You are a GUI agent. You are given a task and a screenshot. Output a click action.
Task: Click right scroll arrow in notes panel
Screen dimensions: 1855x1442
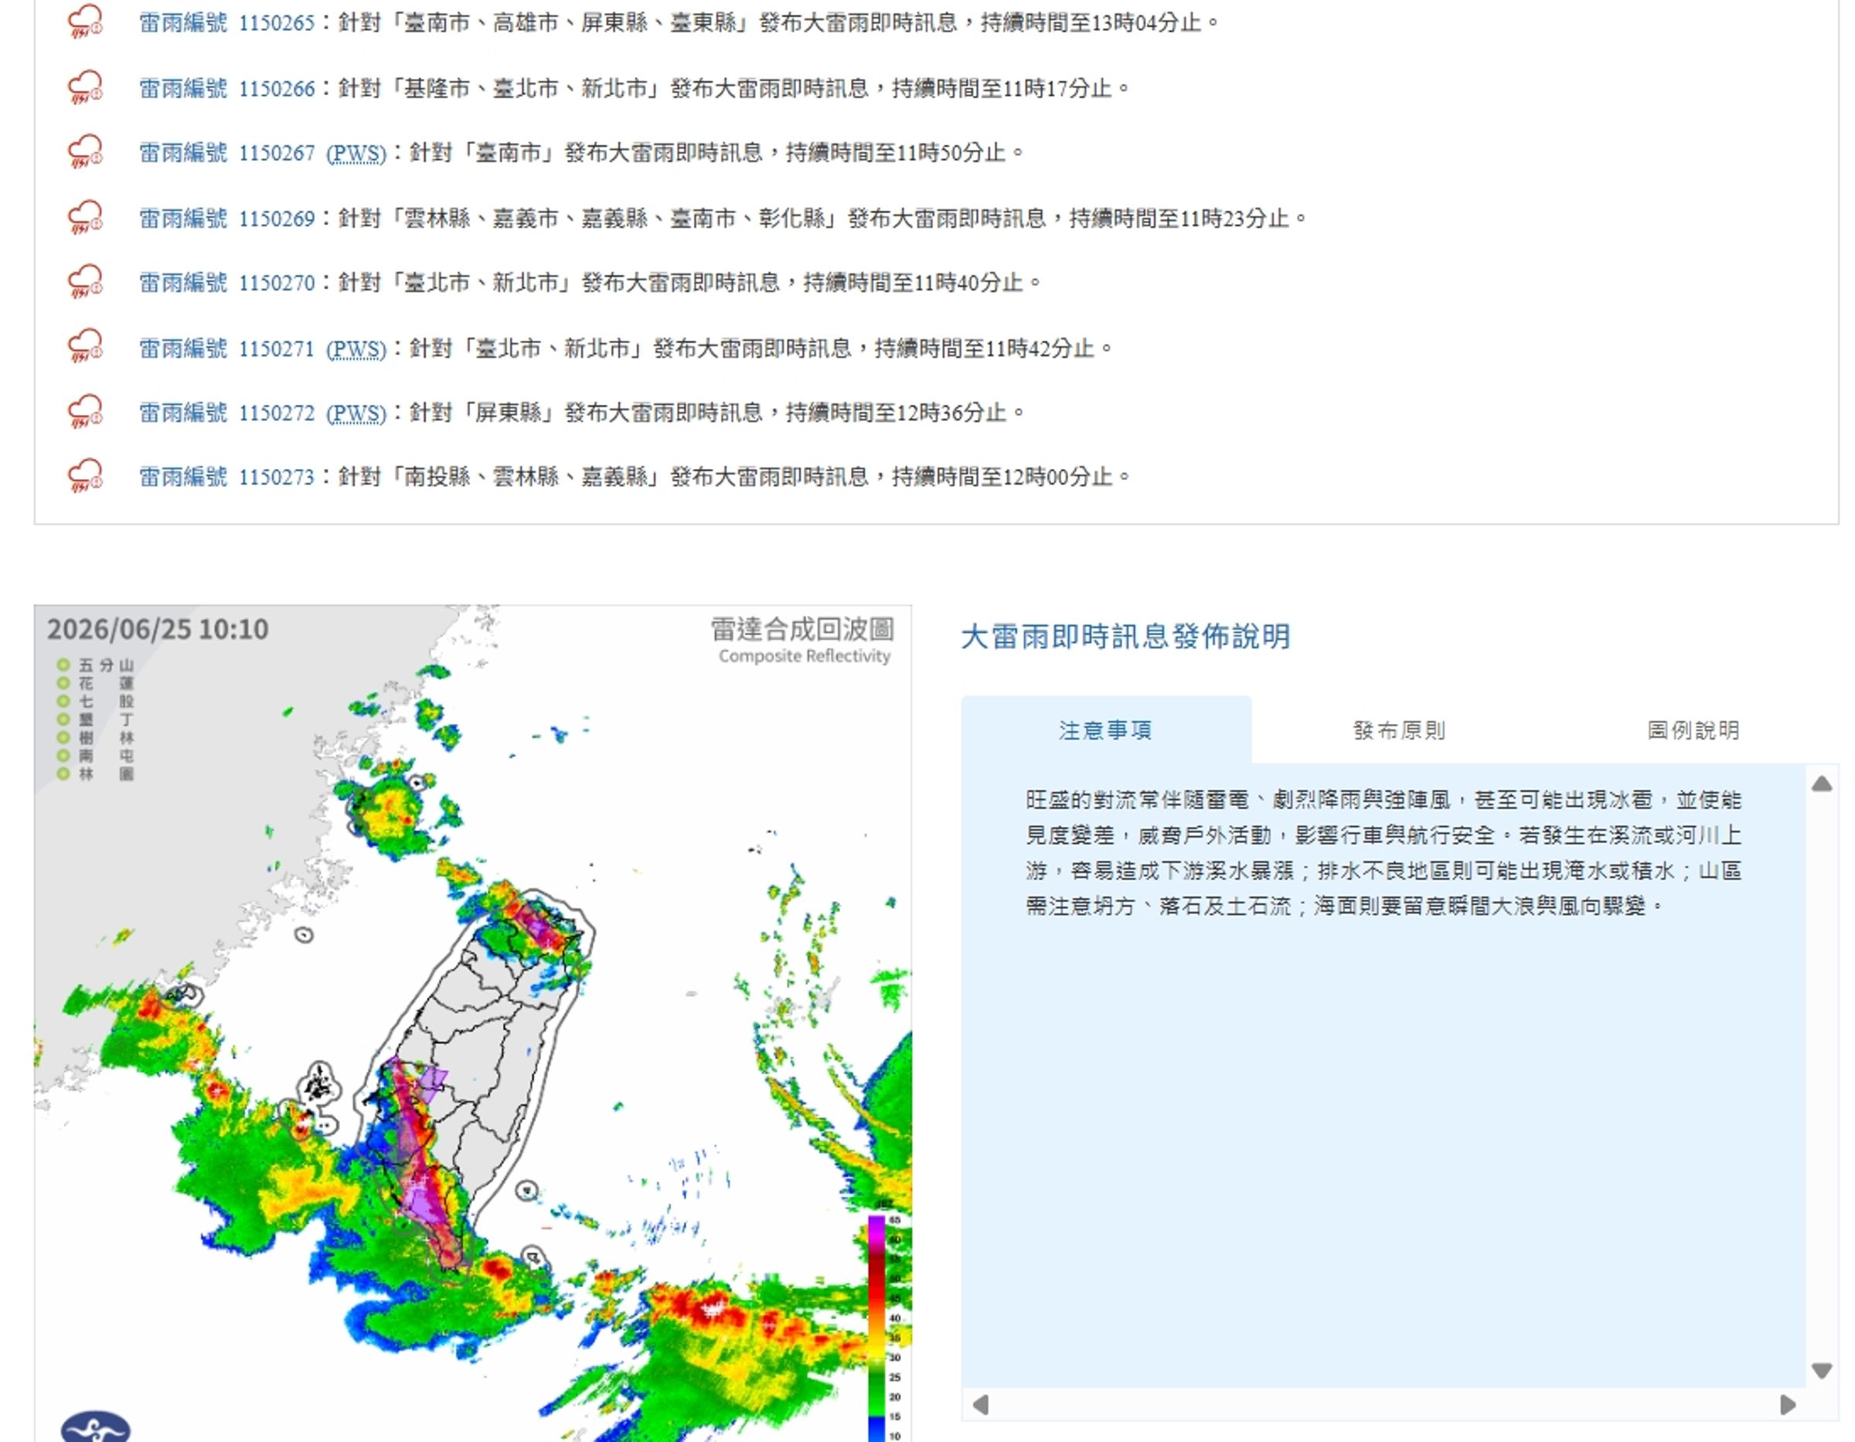click(1788, 1405)
